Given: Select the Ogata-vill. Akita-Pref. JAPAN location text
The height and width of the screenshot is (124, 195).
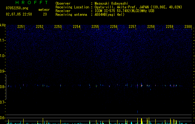Looking at the screenshot, I should 138,7.
